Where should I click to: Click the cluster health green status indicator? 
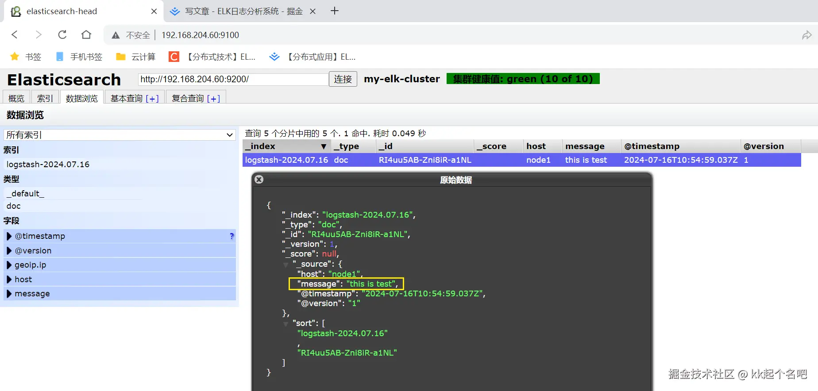(x=523, y=79)
